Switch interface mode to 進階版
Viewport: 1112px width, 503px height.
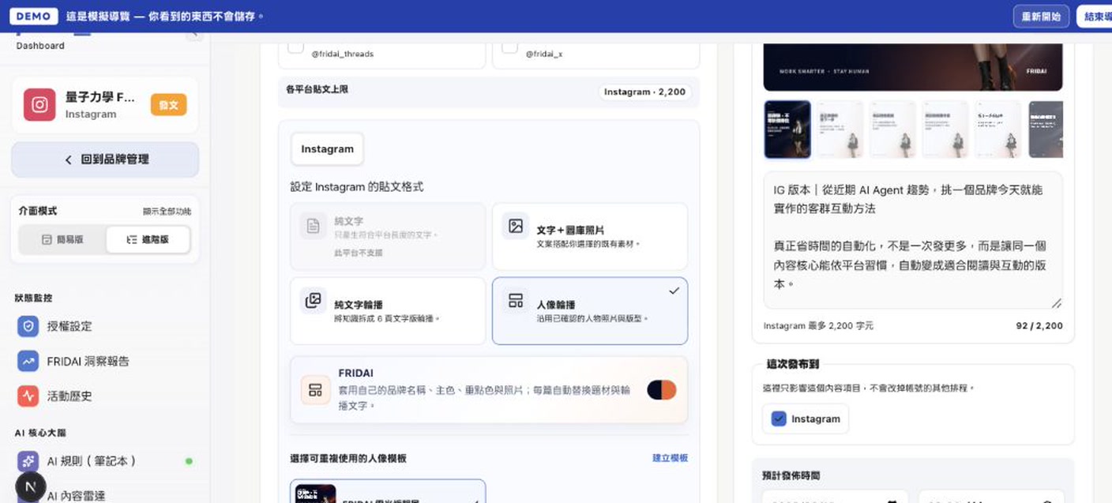[148, 239]
